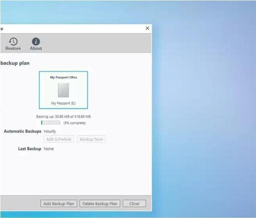Click the "Backing up" size status text
The image size is (256, 218).
point(63,117)
